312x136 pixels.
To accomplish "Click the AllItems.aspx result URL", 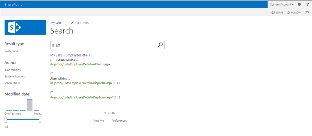I will 80,64.
